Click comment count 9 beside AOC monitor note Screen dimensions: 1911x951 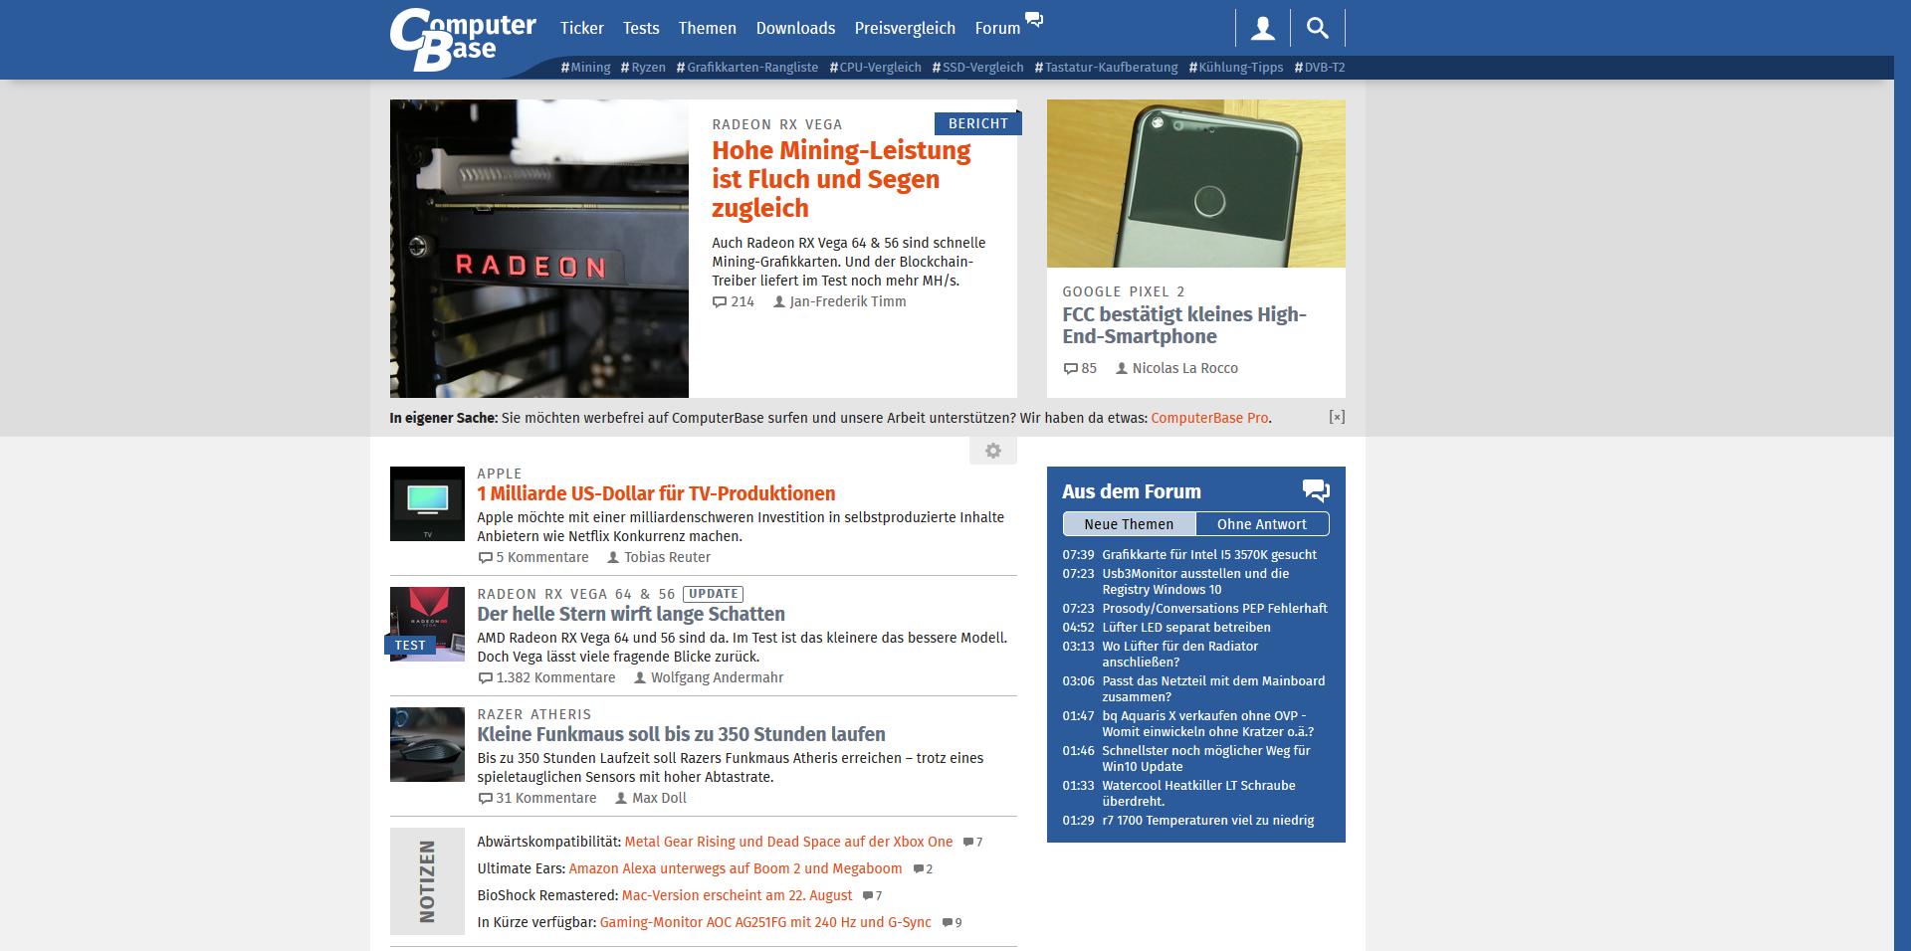[x=952, y=923]
